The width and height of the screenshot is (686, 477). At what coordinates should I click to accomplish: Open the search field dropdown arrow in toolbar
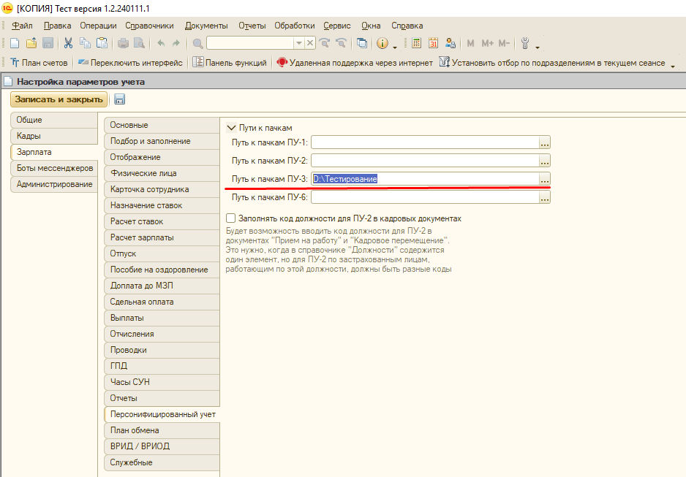pos(298,43)
